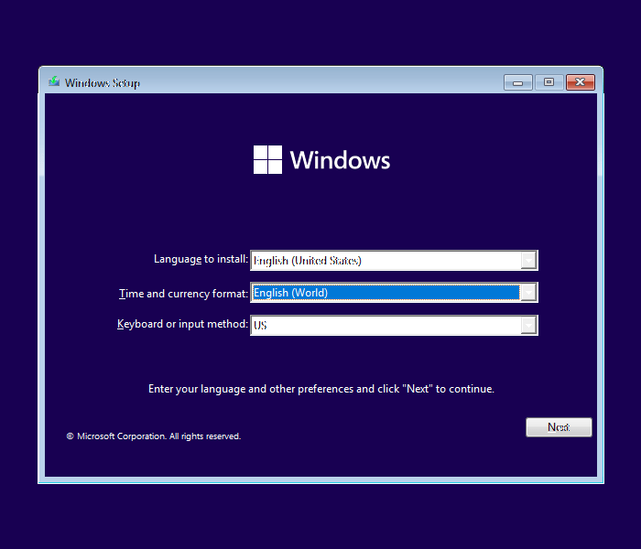This screenshot has height=549, width=641.
Task: Click the Windows Setup title bar icon
Action: click(x=54, y=82)
